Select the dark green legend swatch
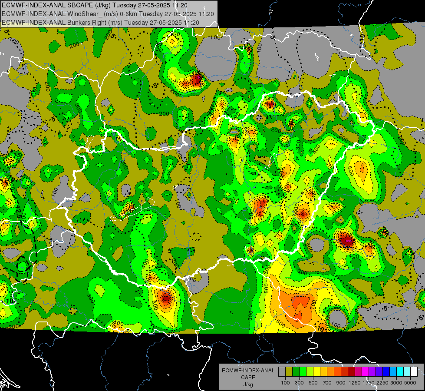 click(296, 371)
